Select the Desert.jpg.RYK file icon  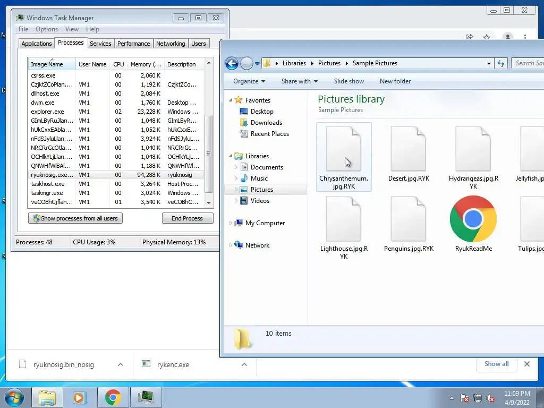click(409, 149)
